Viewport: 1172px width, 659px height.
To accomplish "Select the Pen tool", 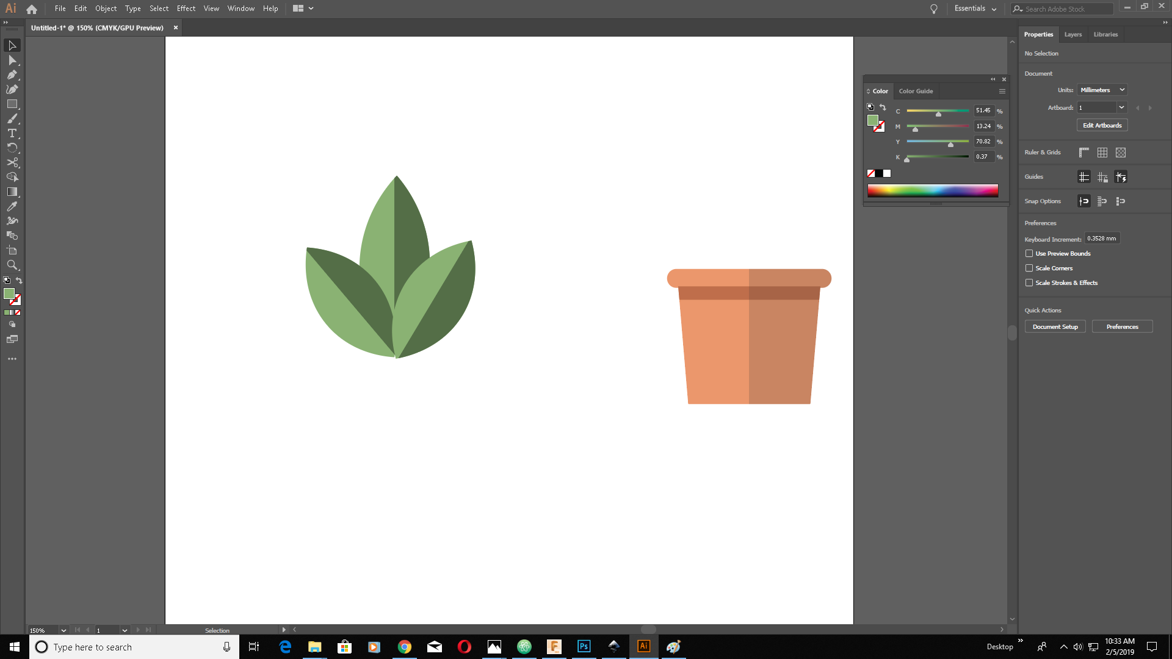I will [x=12, y=75].
